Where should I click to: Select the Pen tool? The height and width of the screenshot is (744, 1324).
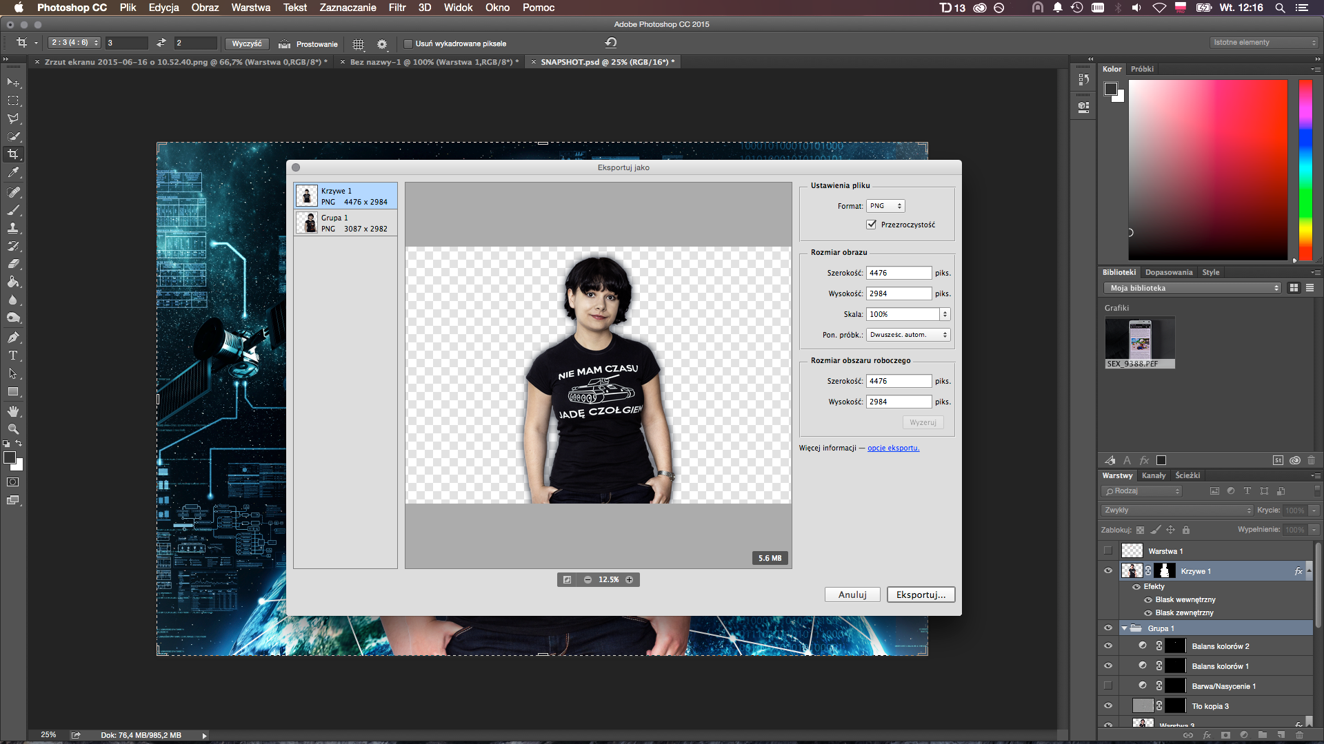pyautogui.click(x=13, y=338)
